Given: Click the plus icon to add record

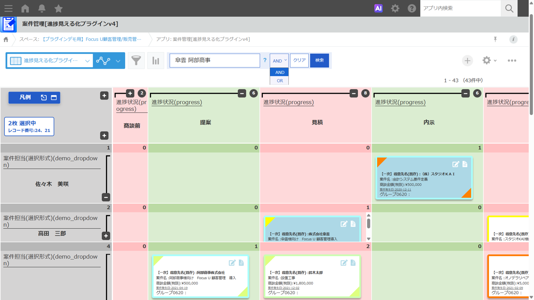Looking at the screenshot, I should [x=467, y=61].
